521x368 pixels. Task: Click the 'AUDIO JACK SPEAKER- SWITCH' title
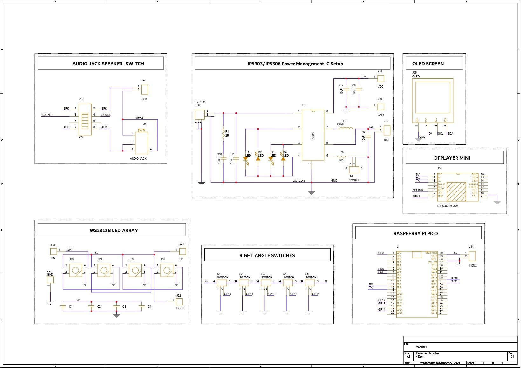108,64
